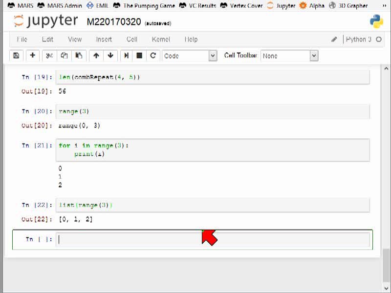The width and height of the screenshot is (391, 293).
Task: Interrupt the kernel with stop icon
Action: pyautogui.click(x=139, y=56)
